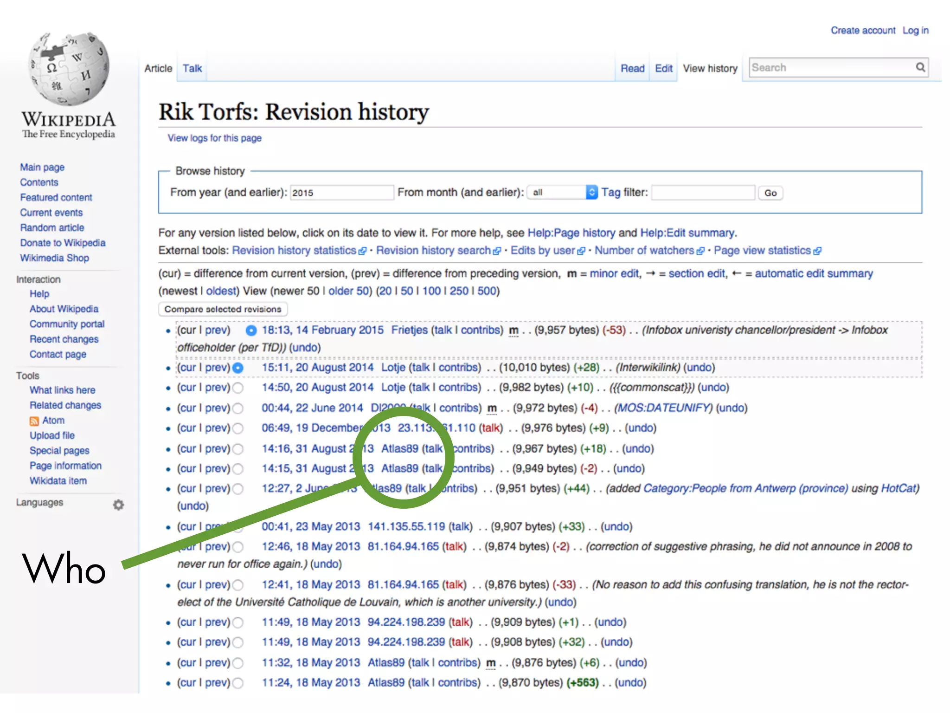Click the Atom feed icon

34,421
